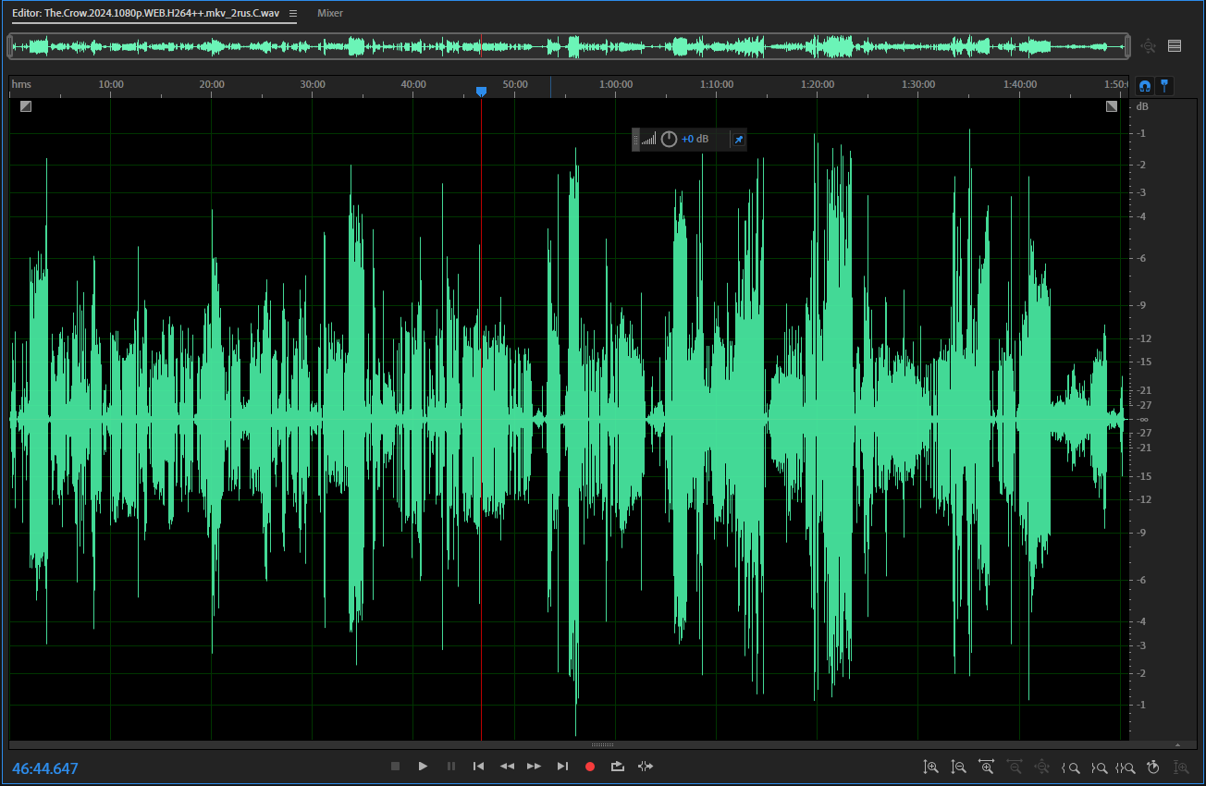Open the view options list icon, top right
Screen dimensions: 1206x786
point(1175,46)
